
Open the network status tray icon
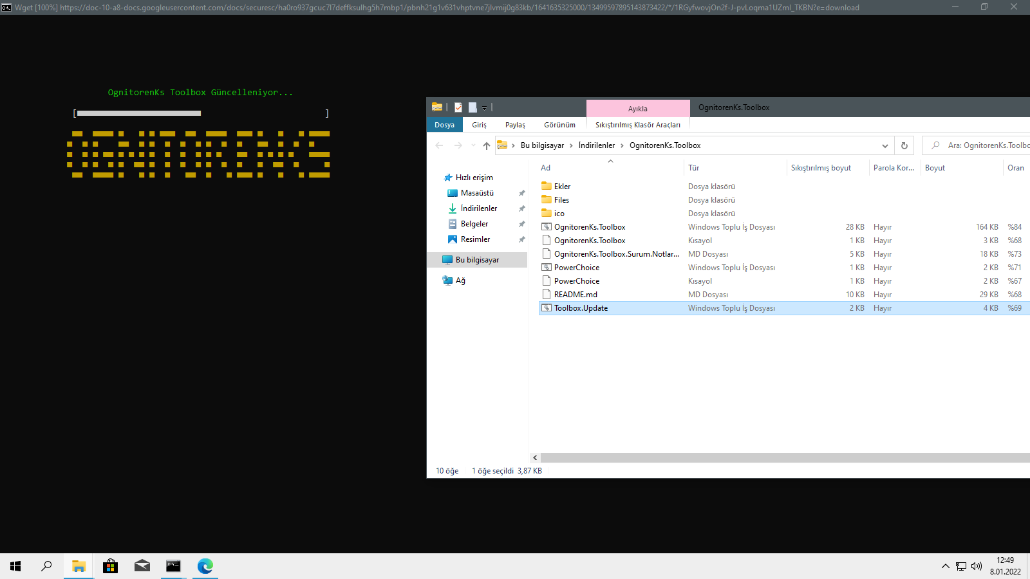point(961,566)
